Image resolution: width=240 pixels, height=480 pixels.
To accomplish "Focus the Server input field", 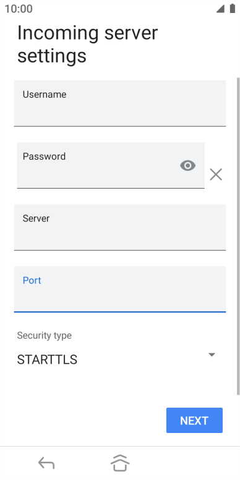I will click(x=120, y=228).
